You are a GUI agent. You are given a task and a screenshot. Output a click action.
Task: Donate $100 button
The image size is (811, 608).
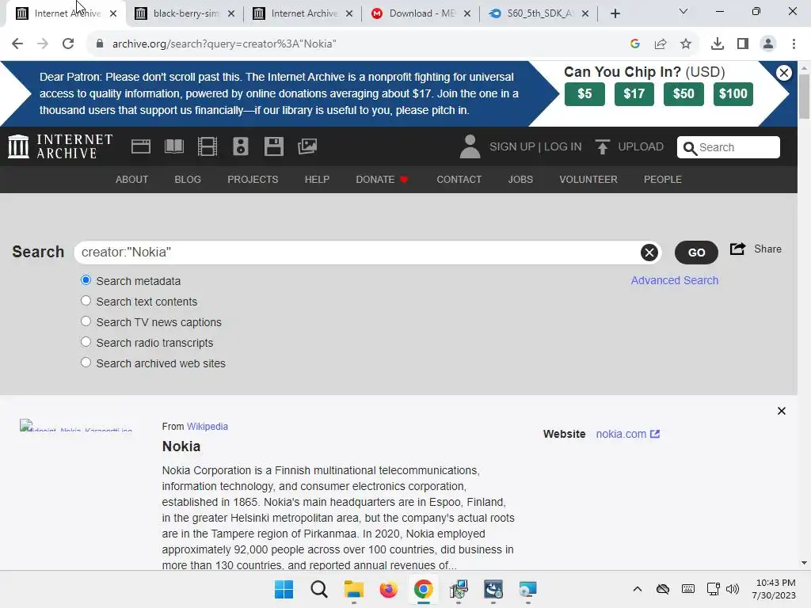tap(733, 94)
